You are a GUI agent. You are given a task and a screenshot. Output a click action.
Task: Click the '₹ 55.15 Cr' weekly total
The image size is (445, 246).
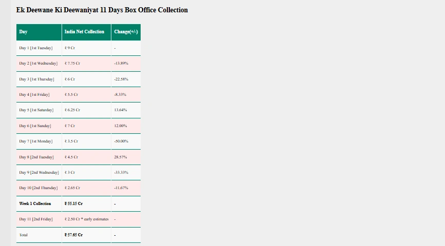pyautogui.click(x=74, y=204)
